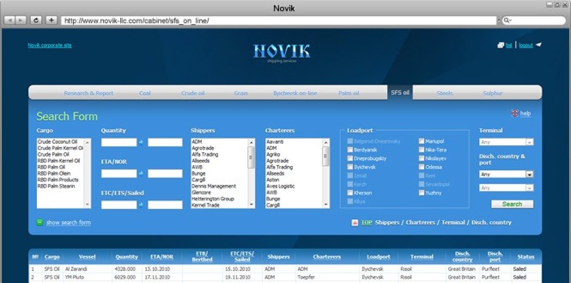Tick the Odessa loadport checkbox

coord(421,167)
